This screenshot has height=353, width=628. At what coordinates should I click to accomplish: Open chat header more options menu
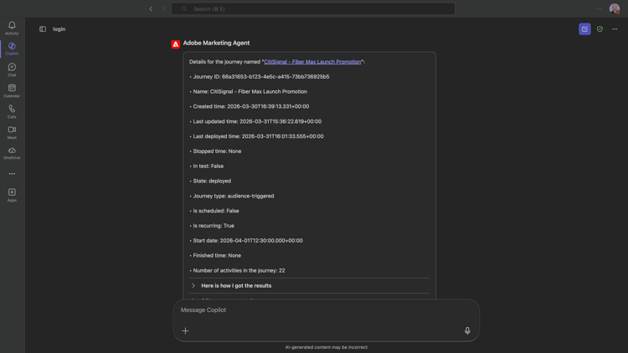click(615, 29)
